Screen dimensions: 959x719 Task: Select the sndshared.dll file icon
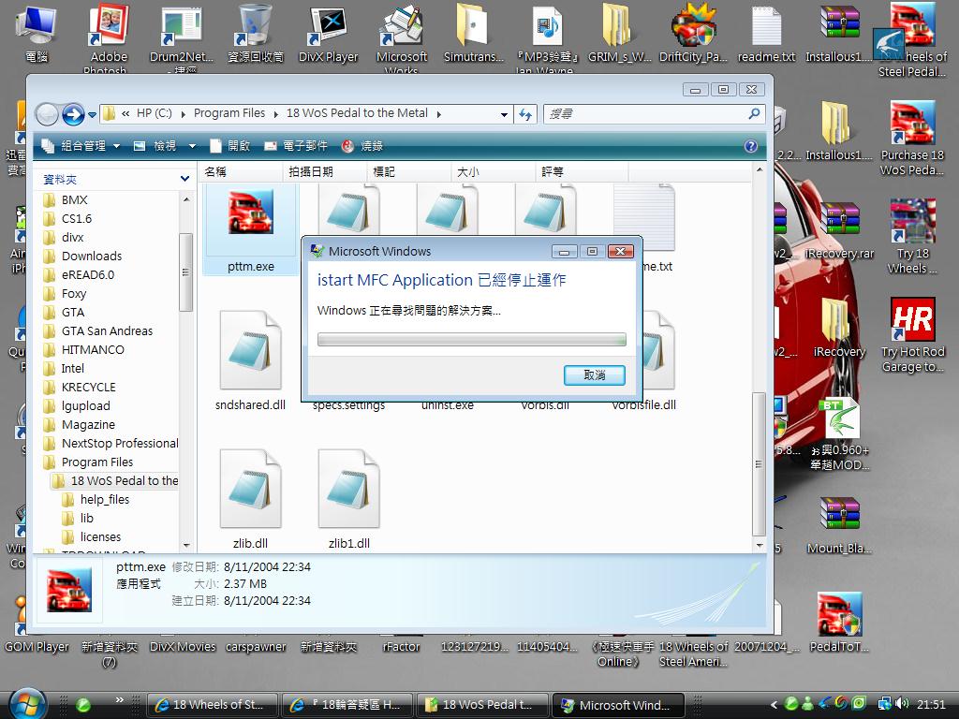[250, 351]
